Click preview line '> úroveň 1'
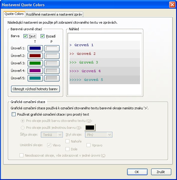Screen dimensions: 177x180 pyautogui.click(x=105, y=45)
